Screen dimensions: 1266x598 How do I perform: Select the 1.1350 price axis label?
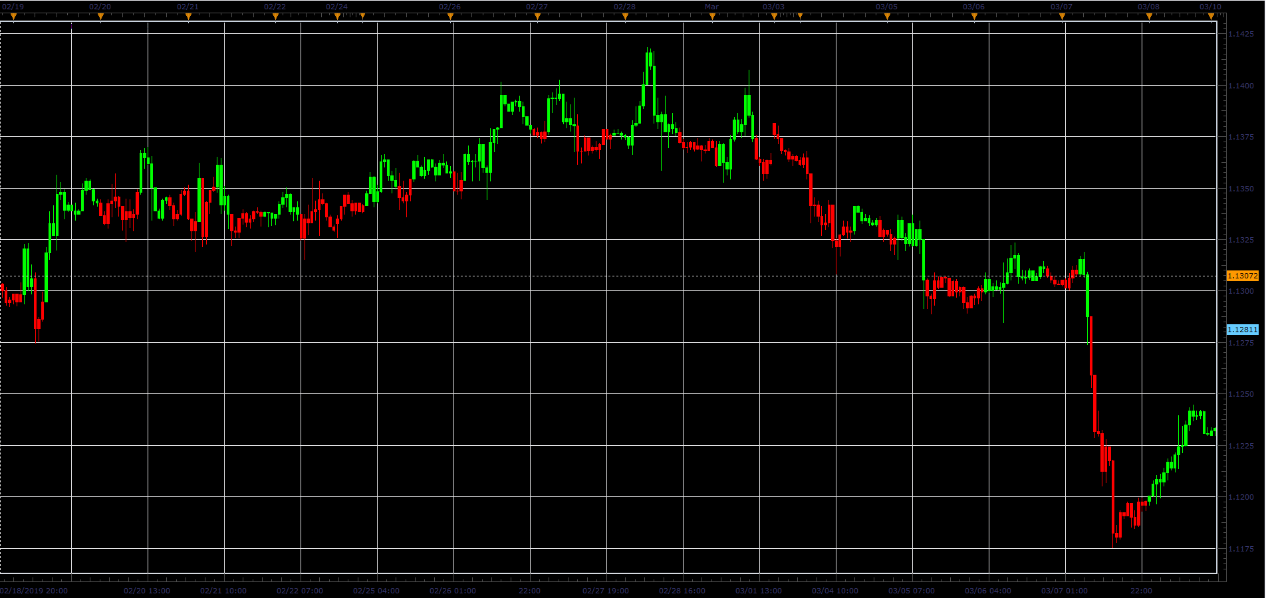coord(1241,189)
